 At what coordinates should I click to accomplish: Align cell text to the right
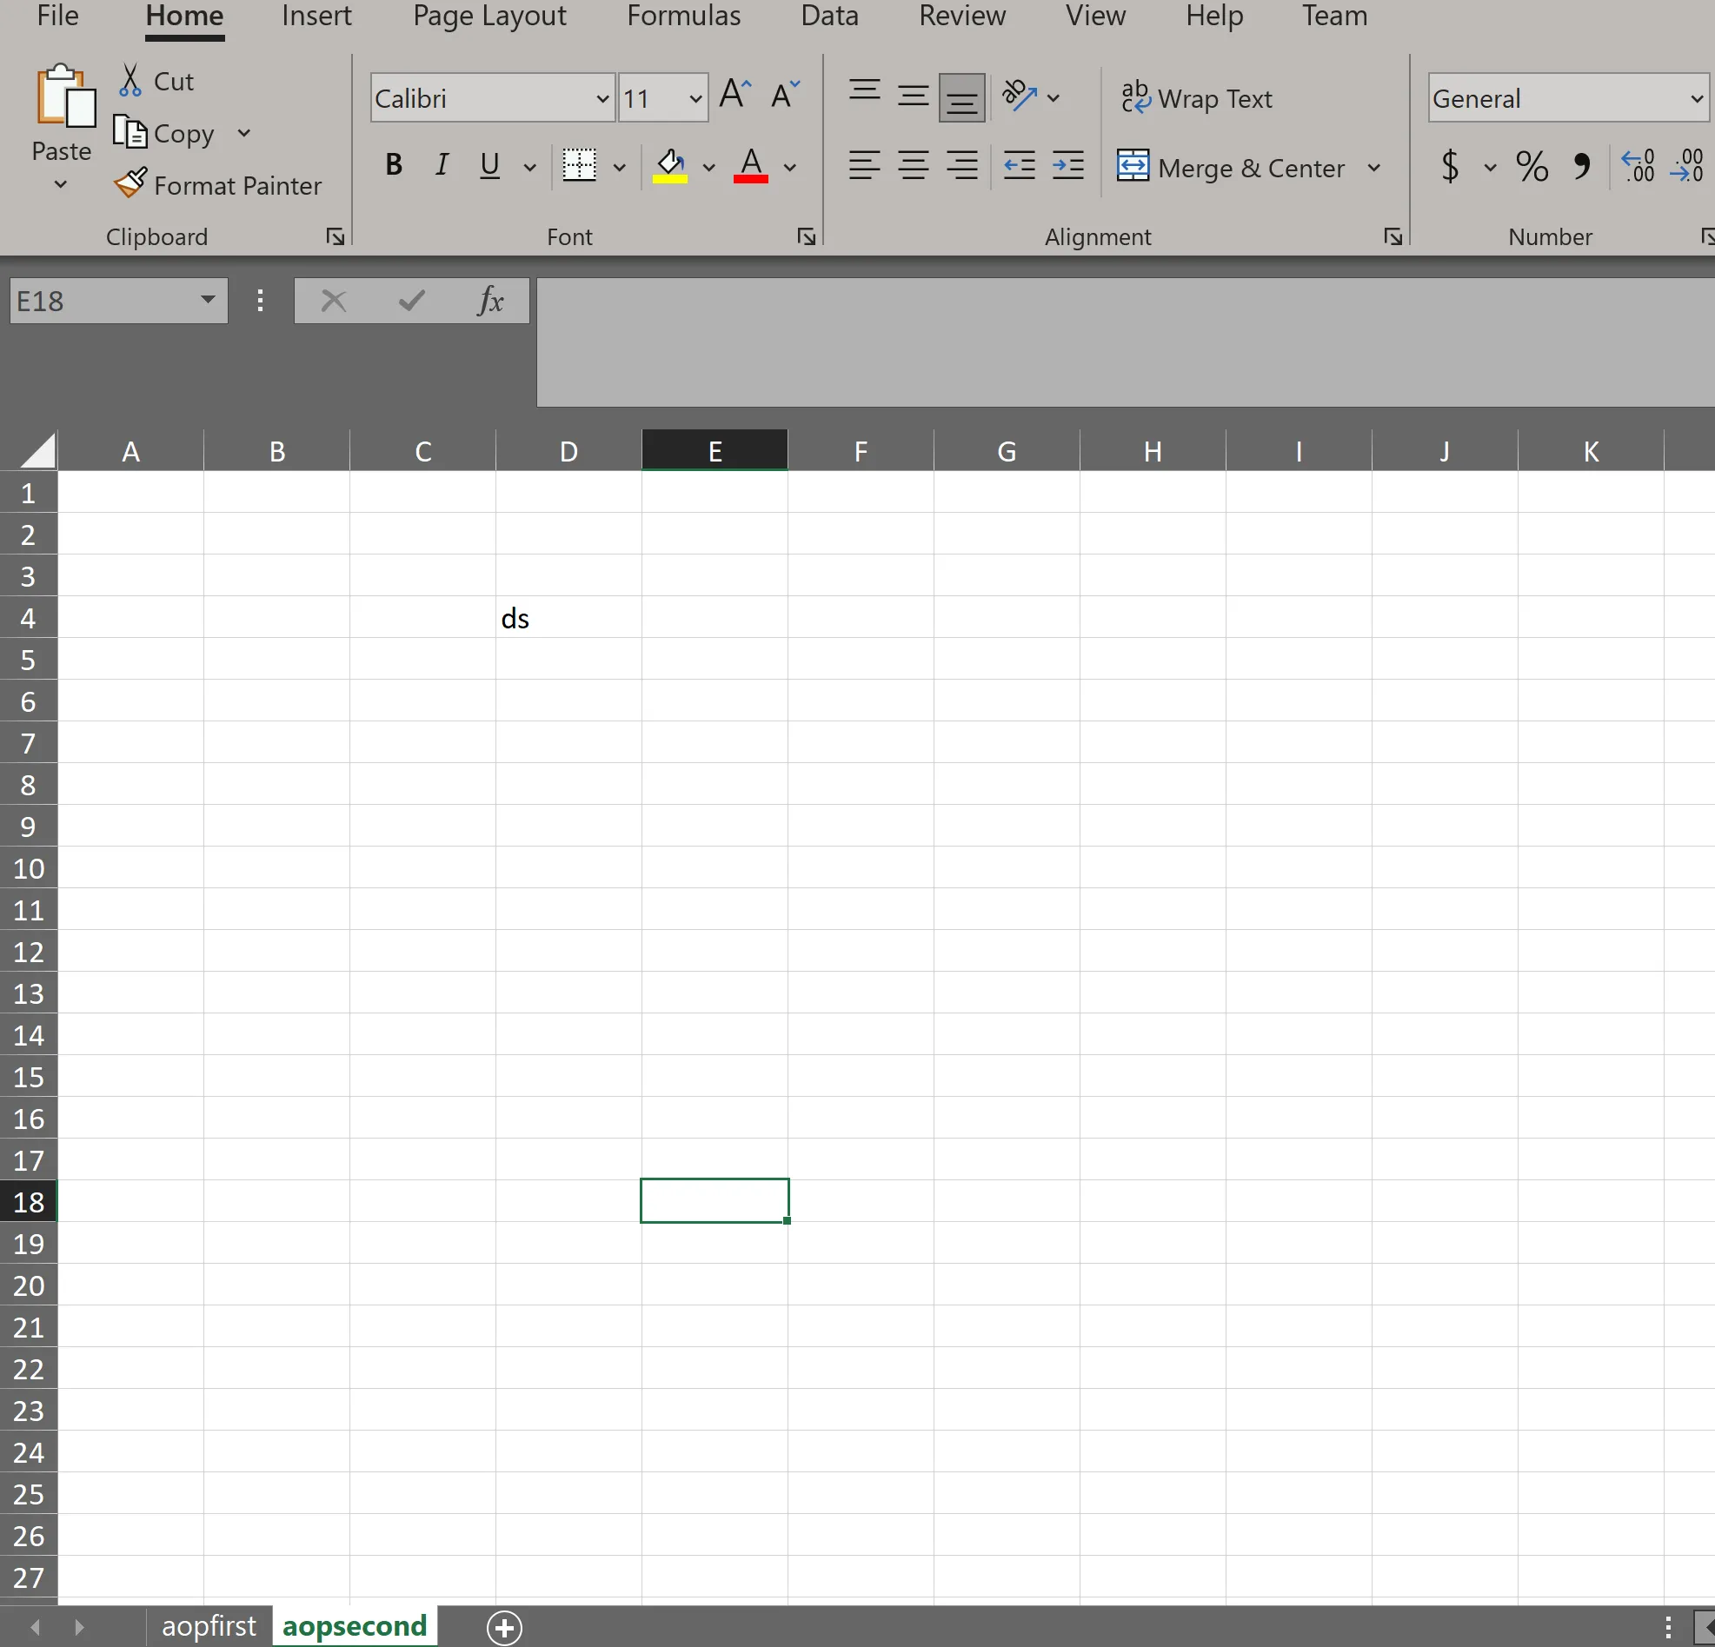point(962,164)
